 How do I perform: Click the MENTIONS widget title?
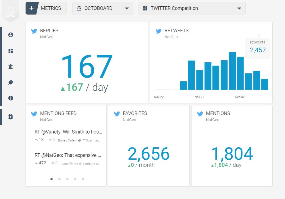218,113
